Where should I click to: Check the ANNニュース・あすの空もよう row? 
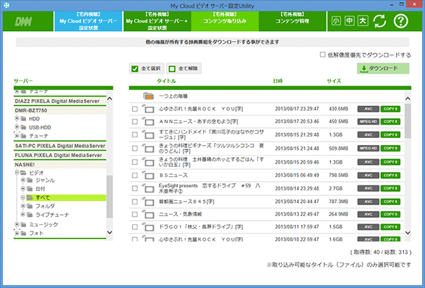[135, 122]
